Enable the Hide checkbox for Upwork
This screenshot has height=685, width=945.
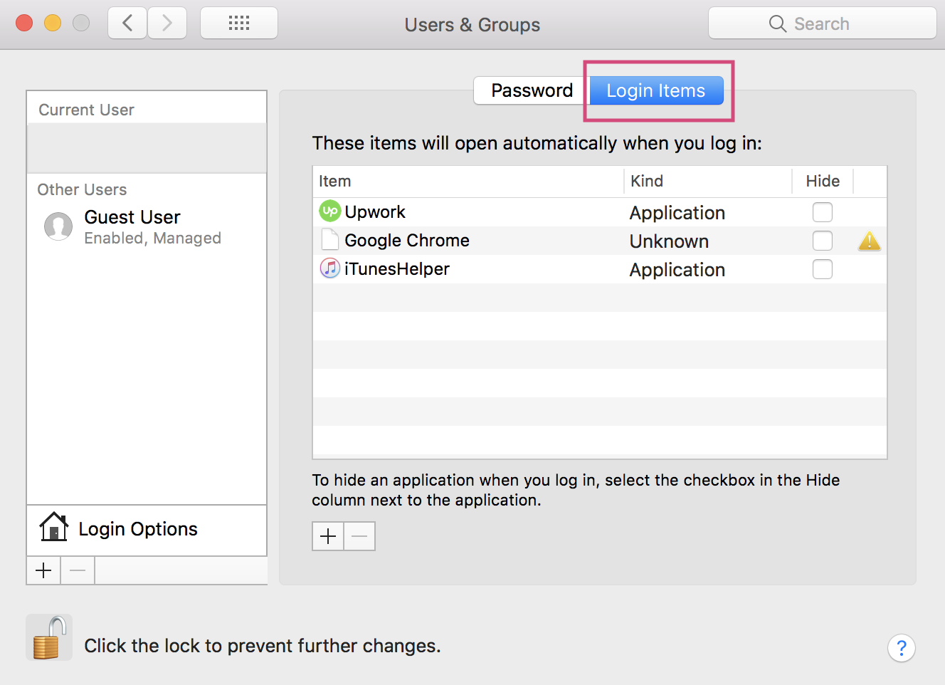(x=822, y=212)
